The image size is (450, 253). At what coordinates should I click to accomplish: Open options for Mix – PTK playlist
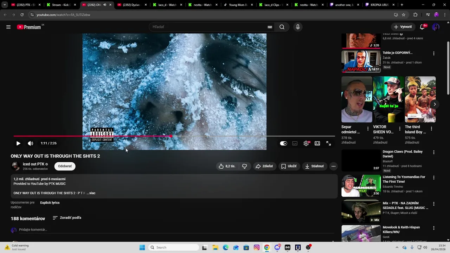(433, 204)
